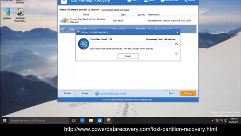Click the orange Full Scan button
The image size is (241, 136).
coord(188,93)
